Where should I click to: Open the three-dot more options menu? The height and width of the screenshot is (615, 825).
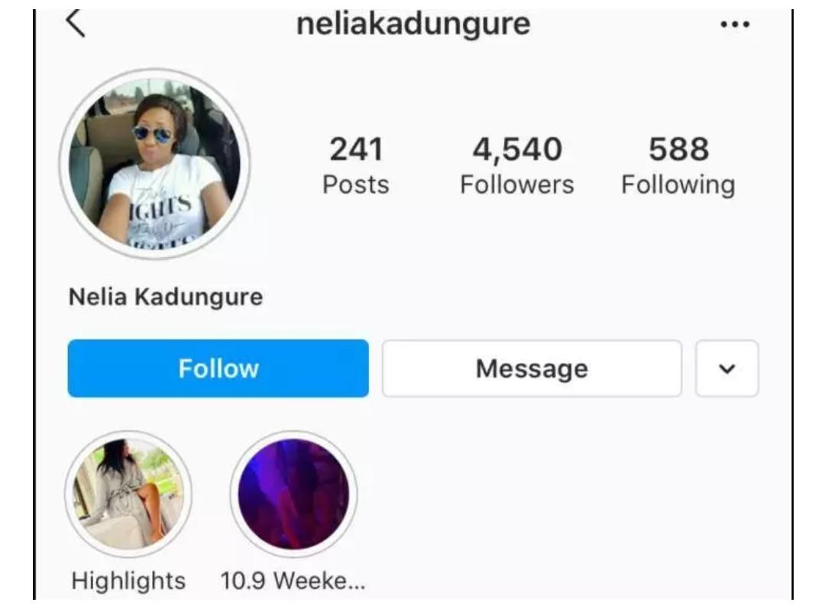point(735,24)
